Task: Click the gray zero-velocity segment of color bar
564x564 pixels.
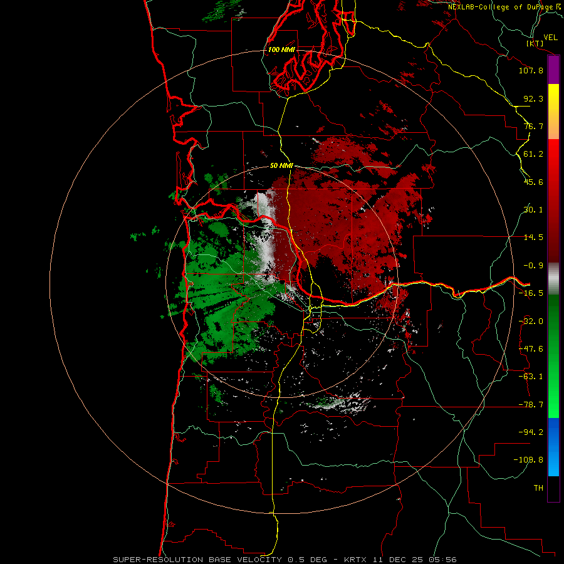Action: 553,278
